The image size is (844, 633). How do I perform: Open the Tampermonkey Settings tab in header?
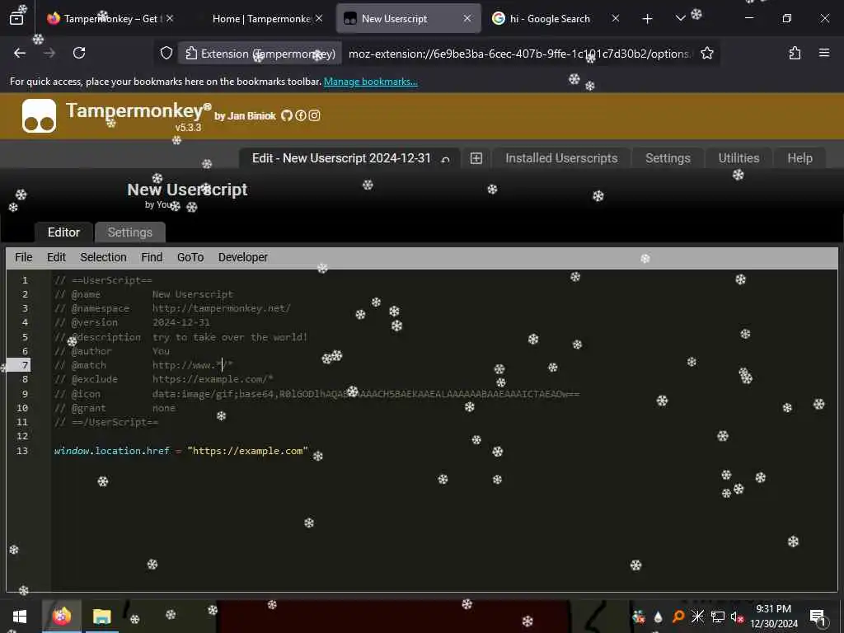pos(668,158)
